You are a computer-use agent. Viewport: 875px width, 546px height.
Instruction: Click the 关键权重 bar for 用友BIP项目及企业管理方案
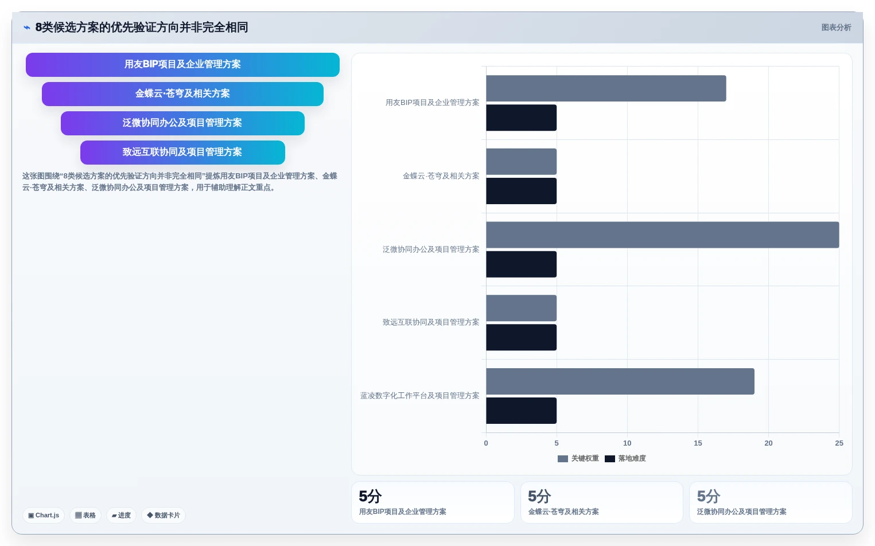[606, 88]
